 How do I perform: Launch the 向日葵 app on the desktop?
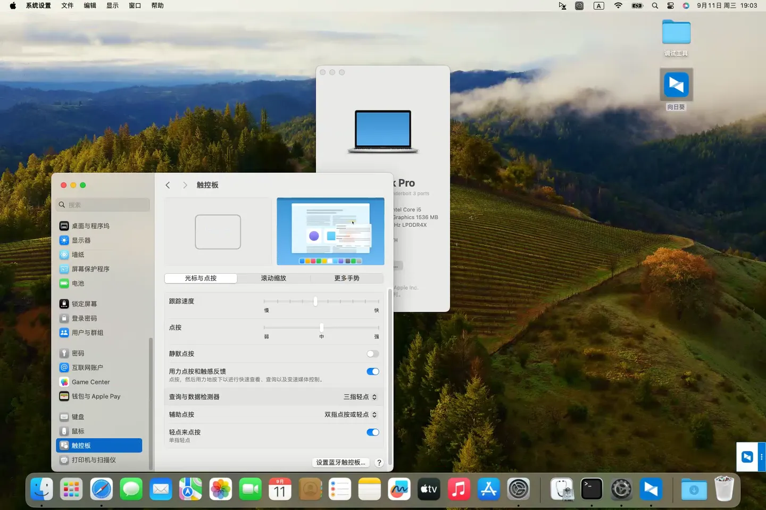pyautogui.click(x=676, y=85)
